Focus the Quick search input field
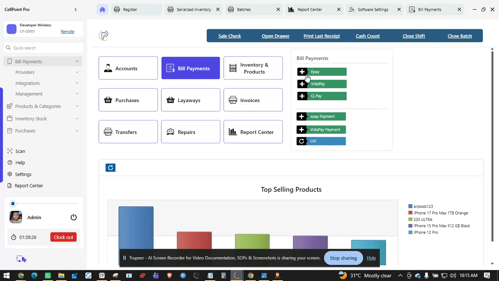 tap(43, 48)
